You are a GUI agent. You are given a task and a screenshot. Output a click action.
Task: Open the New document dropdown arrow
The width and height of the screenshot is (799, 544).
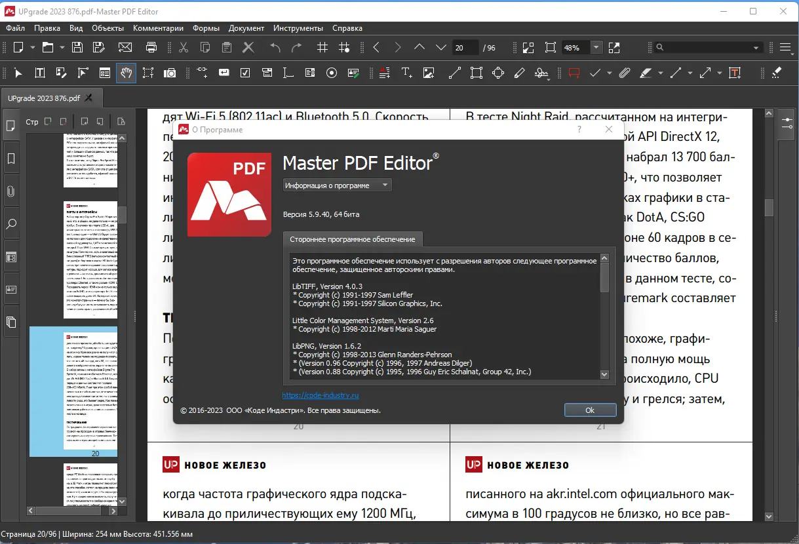coord(34,47)
